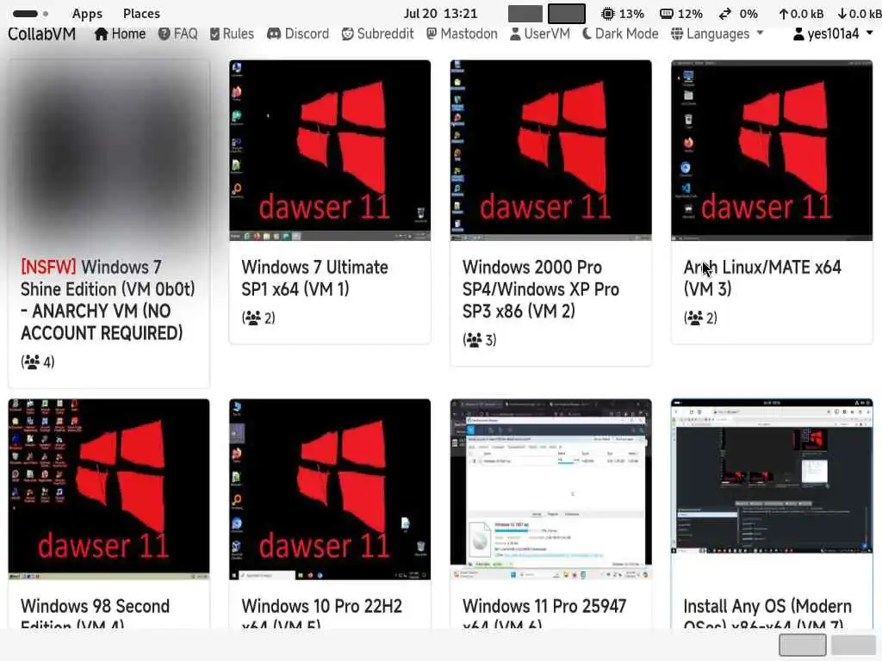Click the swap usage arrows icon
Viewport: 882px width, 661px height.
(725, 14)
